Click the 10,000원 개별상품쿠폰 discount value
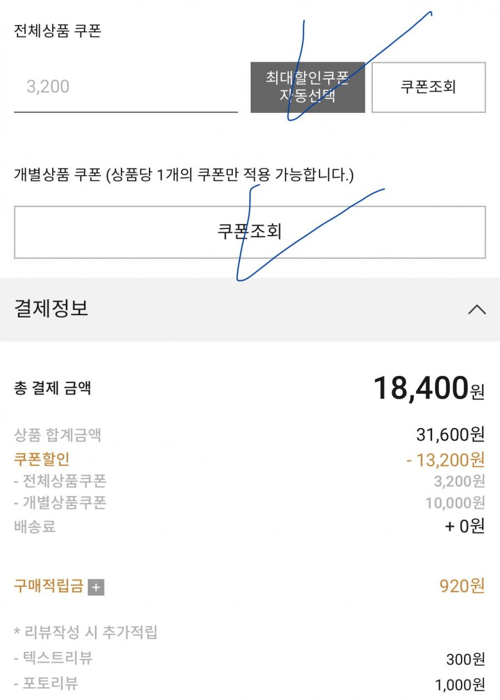Viewport: 500px width, 700px height. pyautogui.click(x=455, y=503)
